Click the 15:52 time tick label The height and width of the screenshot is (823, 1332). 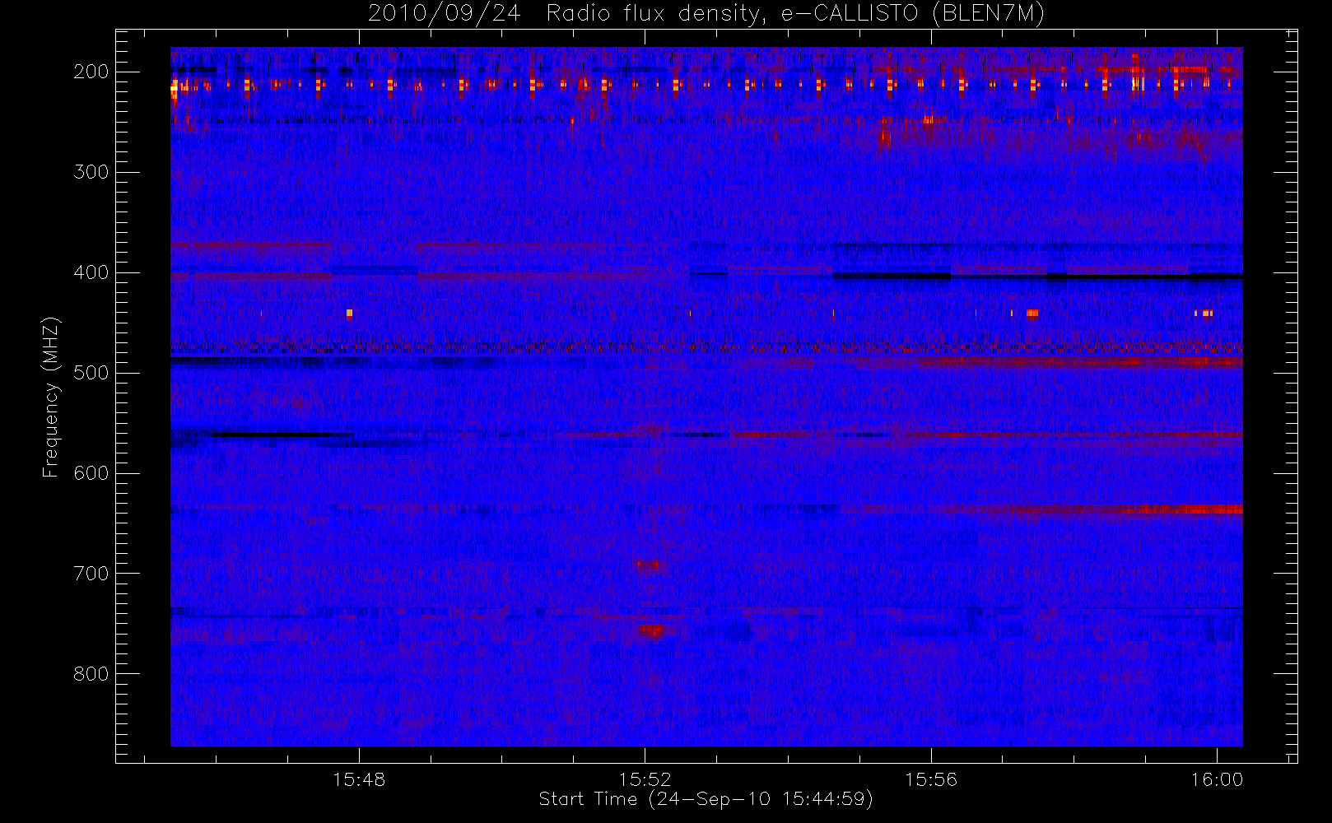(x=645, y=779)
